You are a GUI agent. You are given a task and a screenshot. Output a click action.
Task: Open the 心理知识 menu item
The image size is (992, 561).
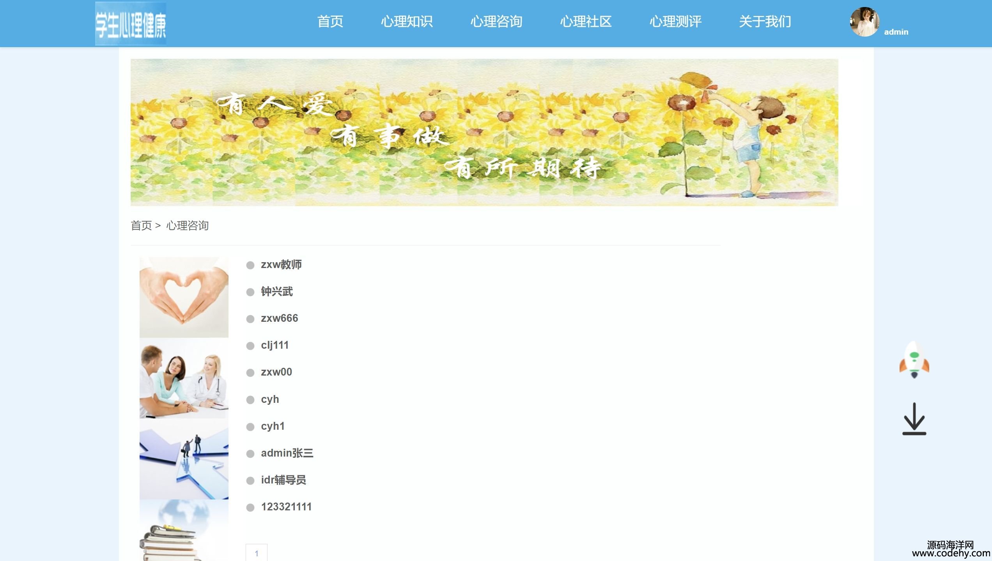(407, 21)
